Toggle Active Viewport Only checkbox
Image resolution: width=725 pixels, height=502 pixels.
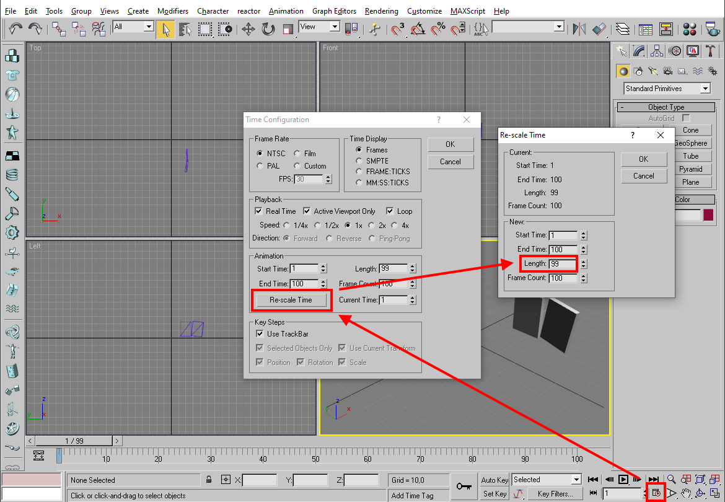pos(307,211)
